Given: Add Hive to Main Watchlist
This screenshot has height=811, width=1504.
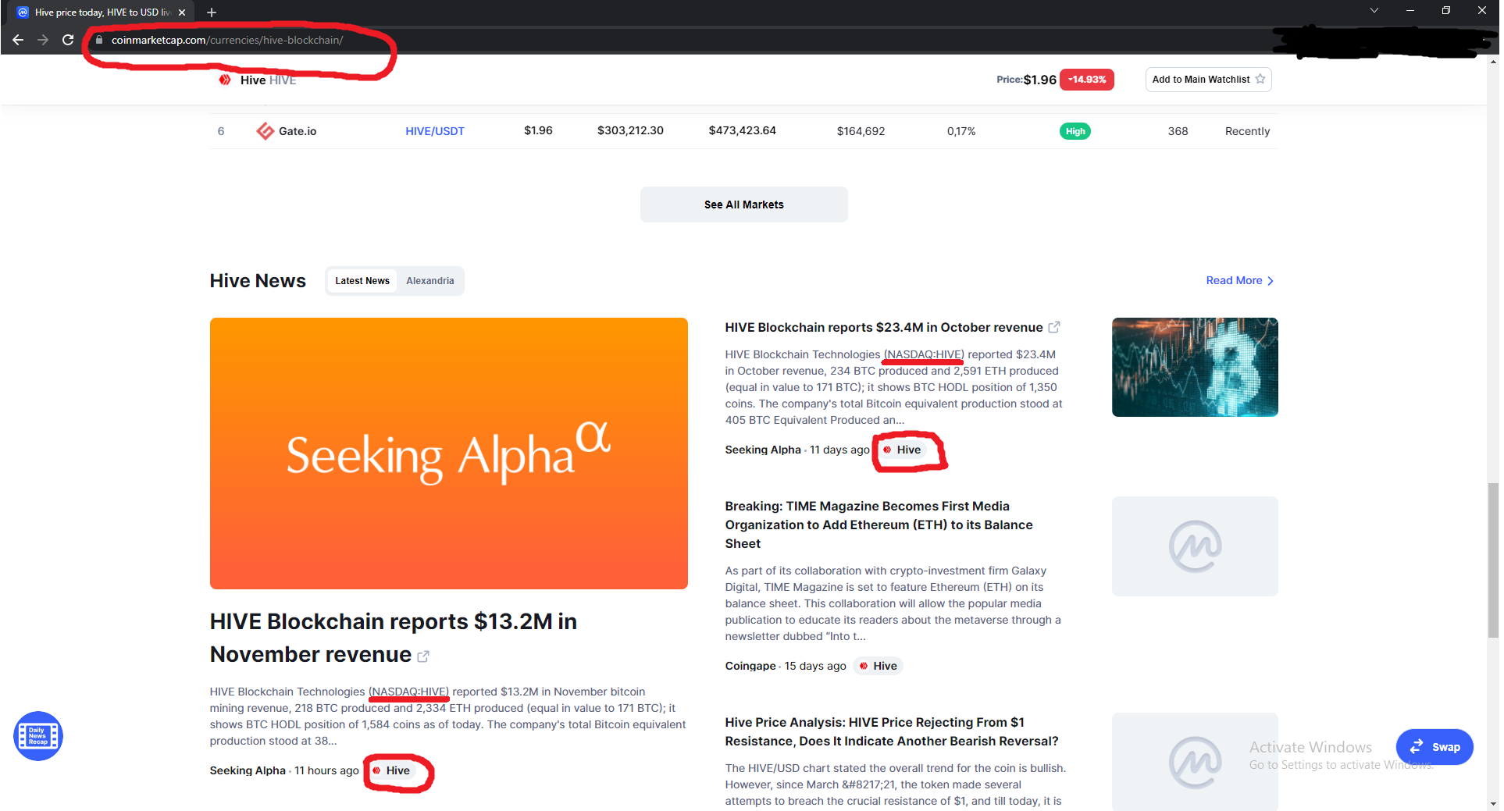Looking at the screenshot, I should pyautogui.click(x=1208, y=80).
